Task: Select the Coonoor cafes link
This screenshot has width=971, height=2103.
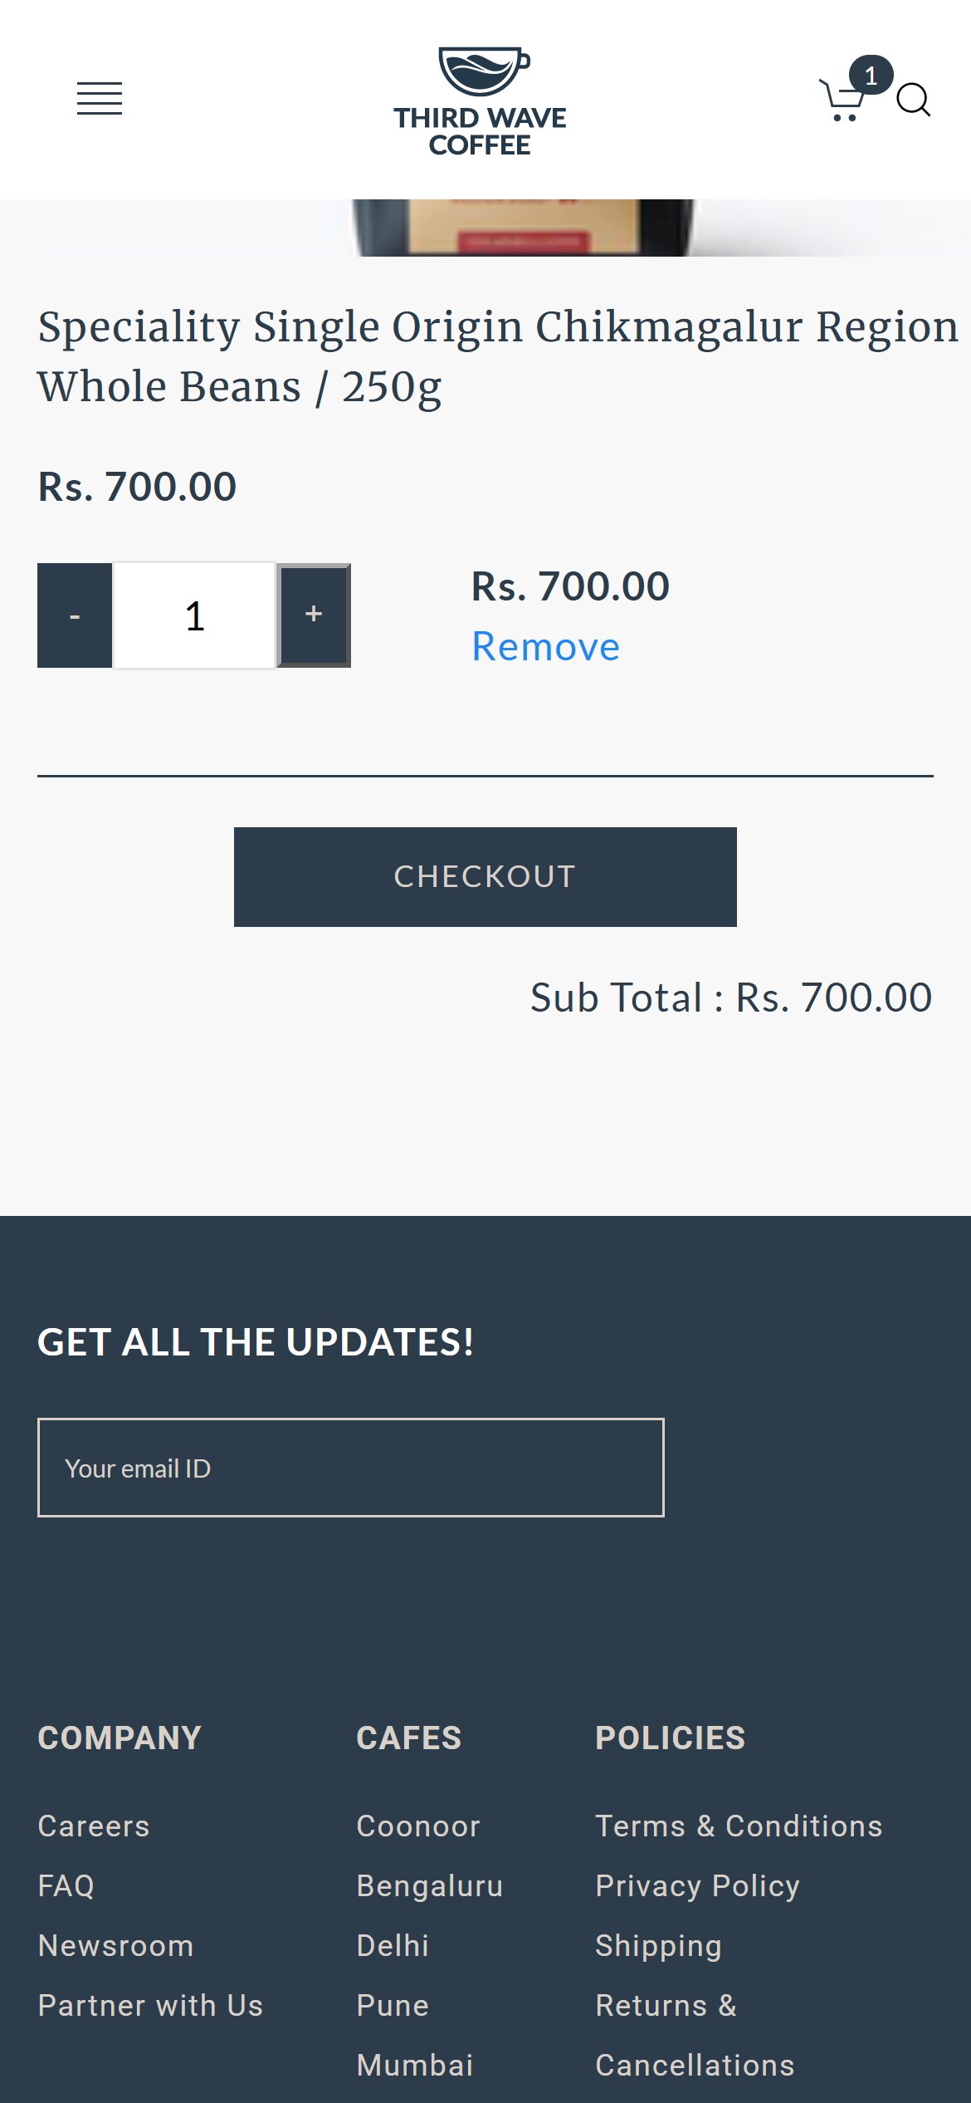Action: (x=418, y=1826)
